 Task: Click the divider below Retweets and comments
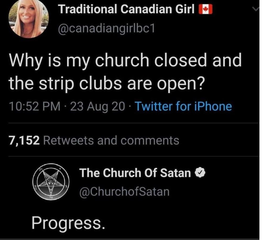pos(131,157)
